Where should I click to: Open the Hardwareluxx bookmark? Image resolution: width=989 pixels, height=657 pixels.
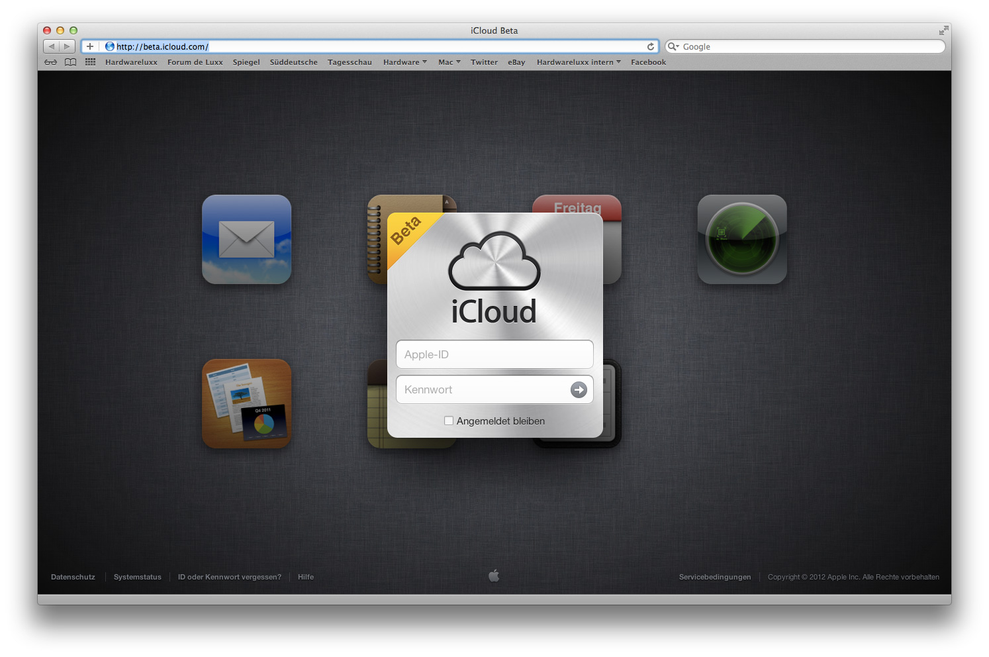(x=131, y=62)
